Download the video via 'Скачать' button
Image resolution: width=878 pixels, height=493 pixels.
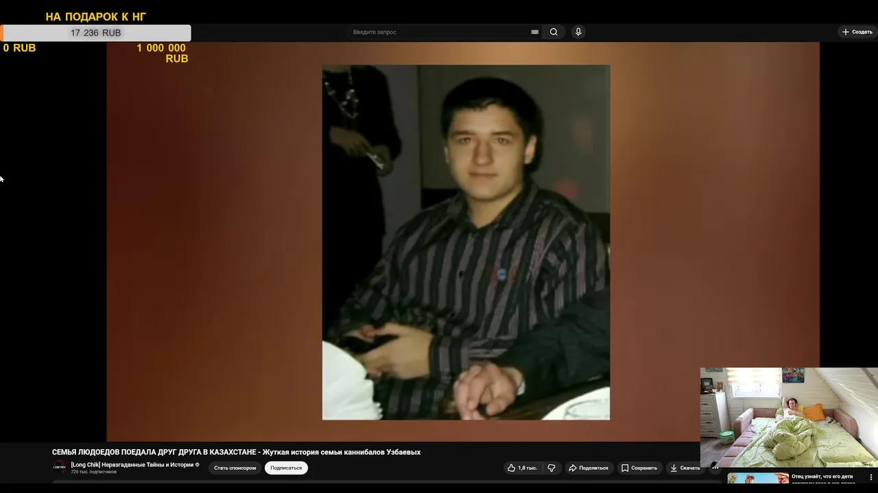coord(685,468)
